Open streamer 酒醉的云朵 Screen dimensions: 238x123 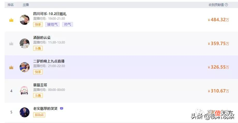click(x=42, y=38)
